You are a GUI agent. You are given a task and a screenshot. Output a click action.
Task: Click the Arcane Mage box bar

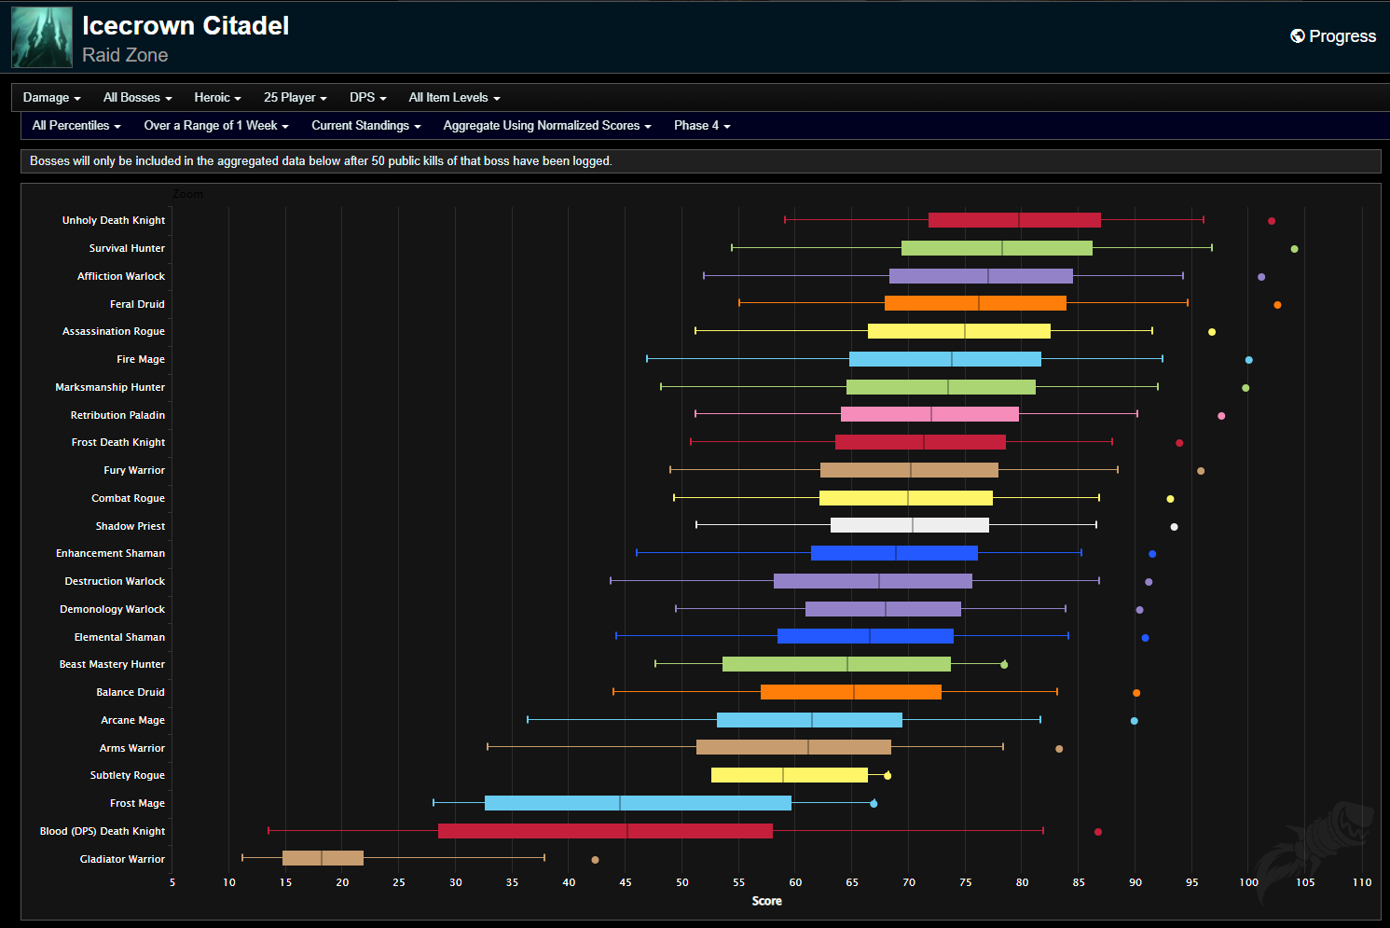(809, 720)
